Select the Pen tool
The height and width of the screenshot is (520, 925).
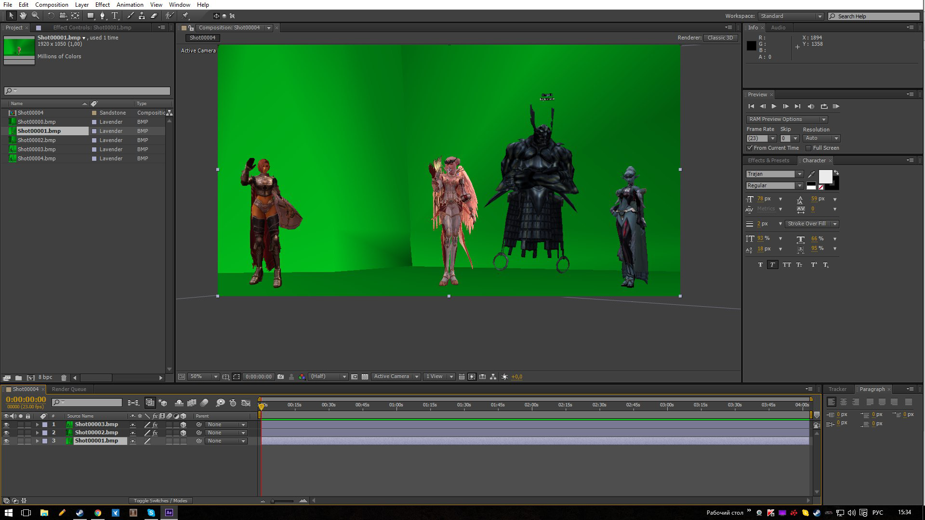[x=102, y=16]
